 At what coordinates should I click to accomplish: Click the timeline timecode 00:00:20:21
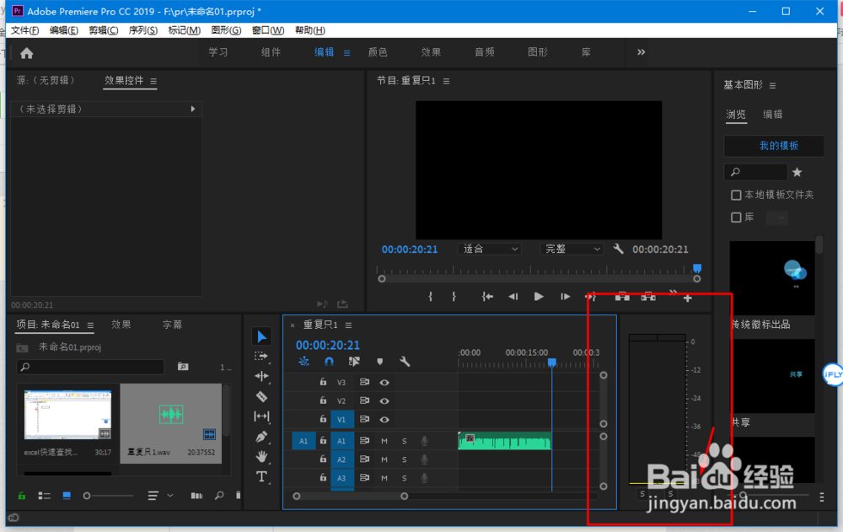[327, 345]
